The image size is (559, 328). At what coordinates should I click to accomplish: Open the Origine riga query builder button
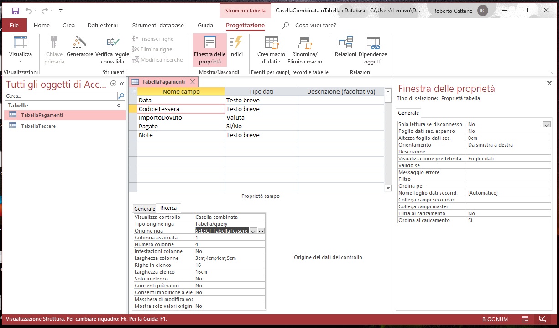pos(261,231)
